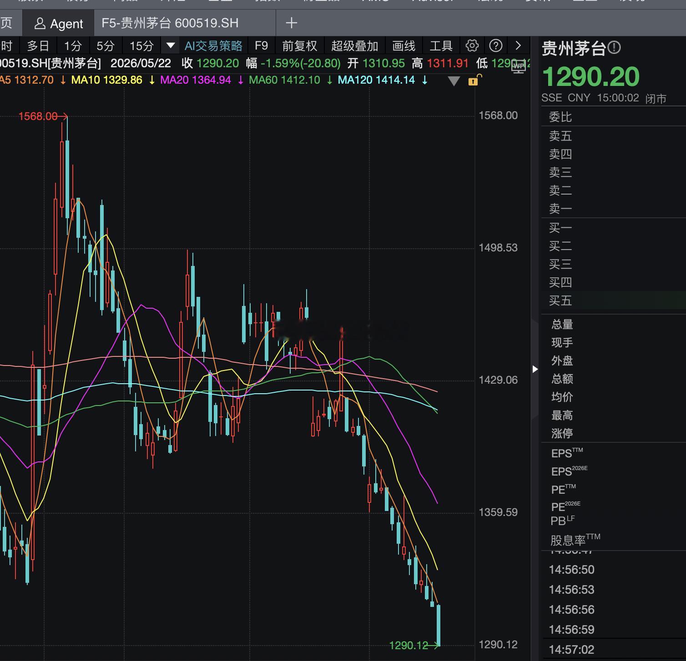Add a new tab with plus icon

pyautogui.click(x=292, y=23)
